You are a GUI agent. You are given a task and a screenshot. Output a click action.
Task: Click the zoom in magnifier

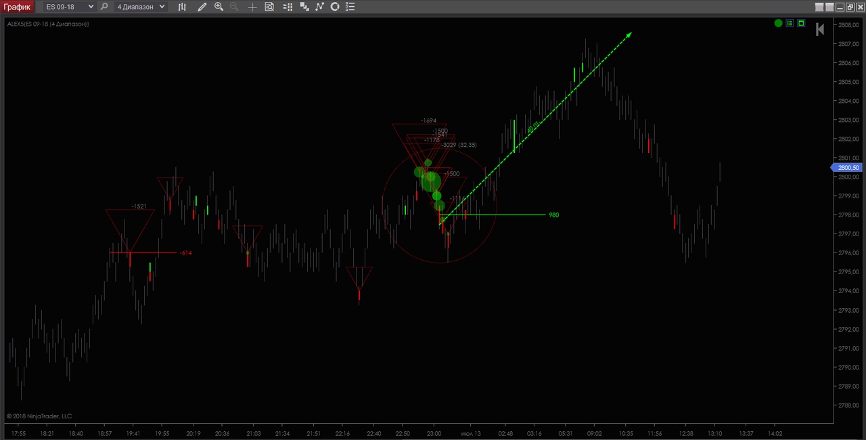click(x=219, y=7)
